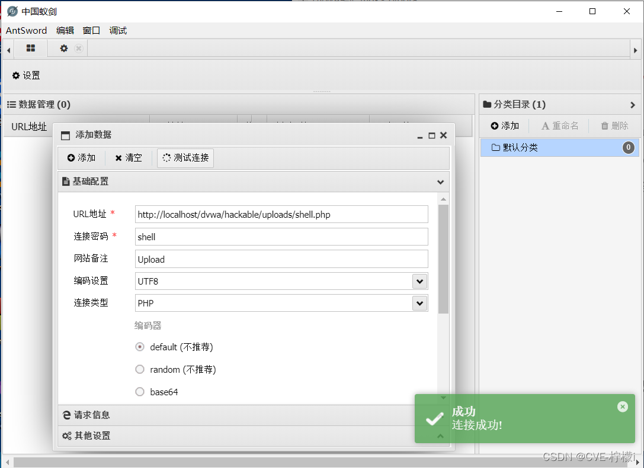Click the 连接密码 input field
This screenshot has height=468, width=644.
(281, 237)
